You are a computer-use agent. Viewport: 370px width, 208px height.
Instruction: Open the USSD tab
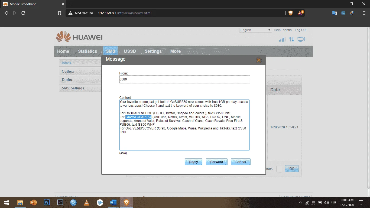[x=130, y=51]
